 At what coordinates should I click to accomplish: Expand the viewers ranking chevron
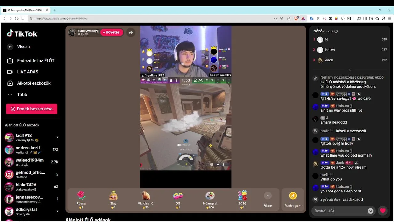pos(350,70)
